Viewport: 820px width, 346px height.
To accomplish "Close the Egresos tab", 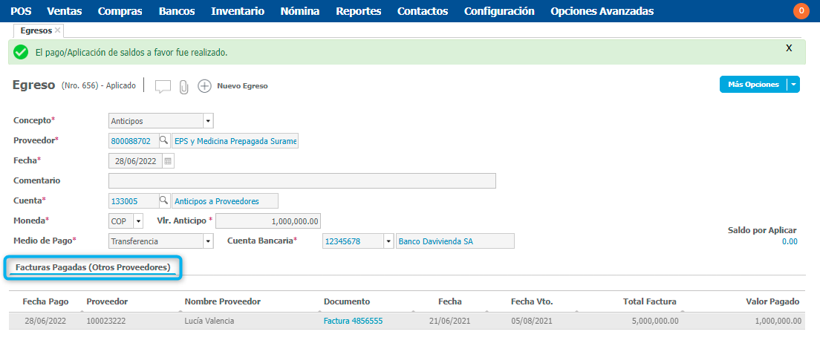I will coord(58,30).
